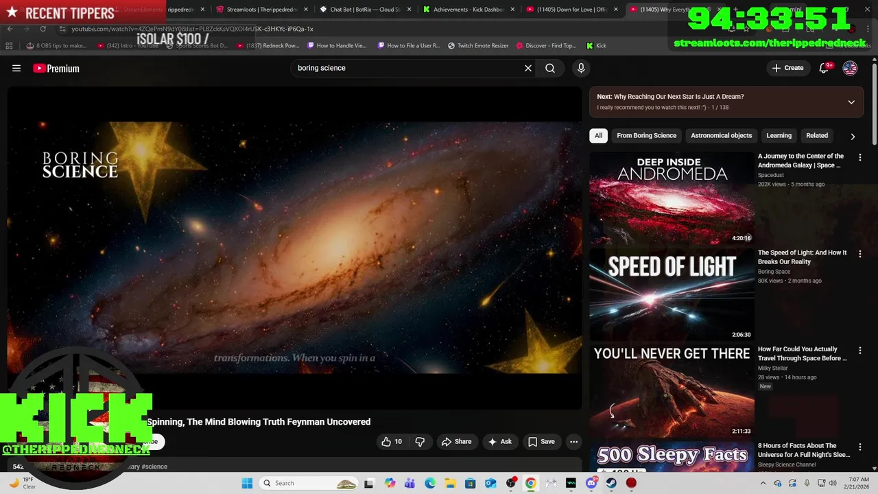Switch to Streamloots browser tab
Image resolution: width=878 pixels, height=494 pixels.
tap(261, 10)
